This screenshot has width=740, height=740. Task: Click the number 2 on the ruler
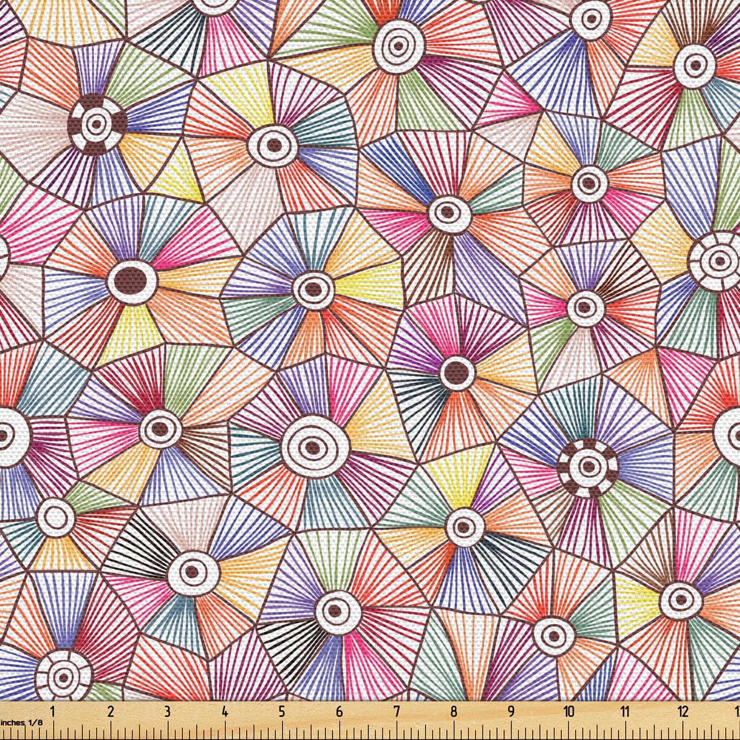(x=111, y=711)
